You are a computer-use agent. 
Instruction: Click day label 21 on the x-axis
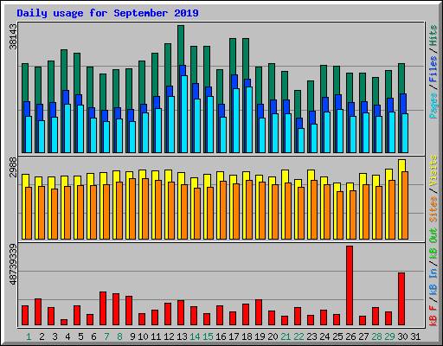click(x=286, y=336)
